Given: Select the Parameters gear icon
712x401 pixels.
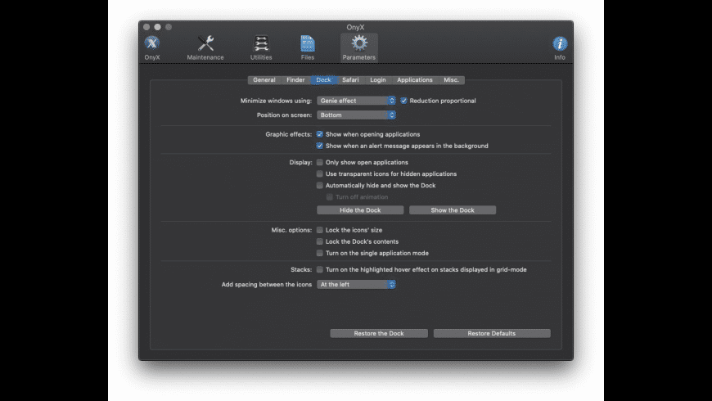Looking at the screenshot, I should coord(358,47).
